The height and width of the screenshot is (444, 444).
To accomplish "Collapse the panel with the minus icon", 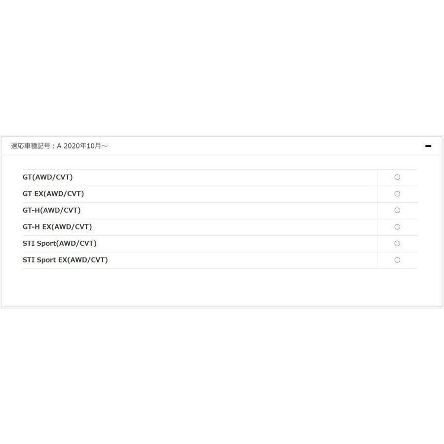I will [x=428, y=146].
